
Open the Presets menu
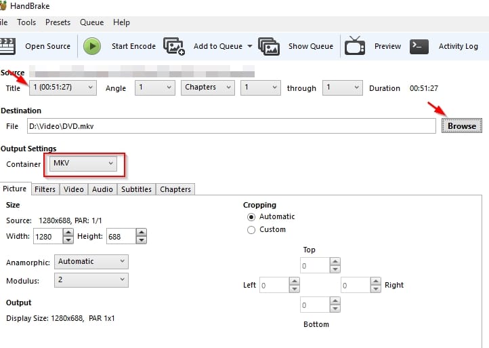coord(58,22)
